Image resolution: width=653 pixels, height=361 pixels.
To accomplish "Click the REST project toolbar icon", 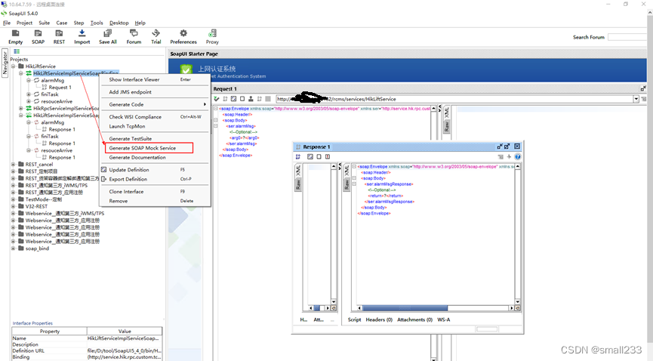I will coord(59,33).
